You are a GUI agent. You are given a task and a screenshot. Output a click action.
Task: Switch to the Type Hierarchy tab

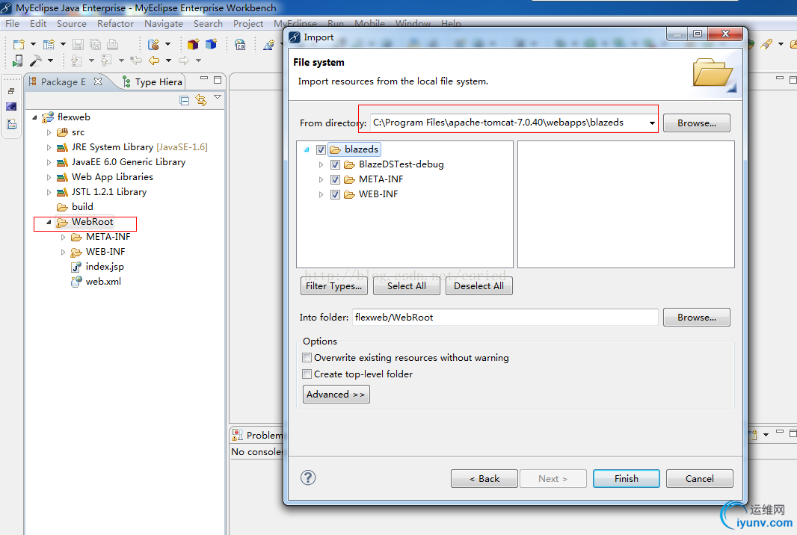point(153,81)
